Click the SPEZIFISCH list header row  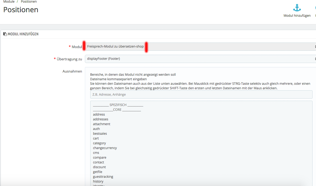tap(118, 105)
